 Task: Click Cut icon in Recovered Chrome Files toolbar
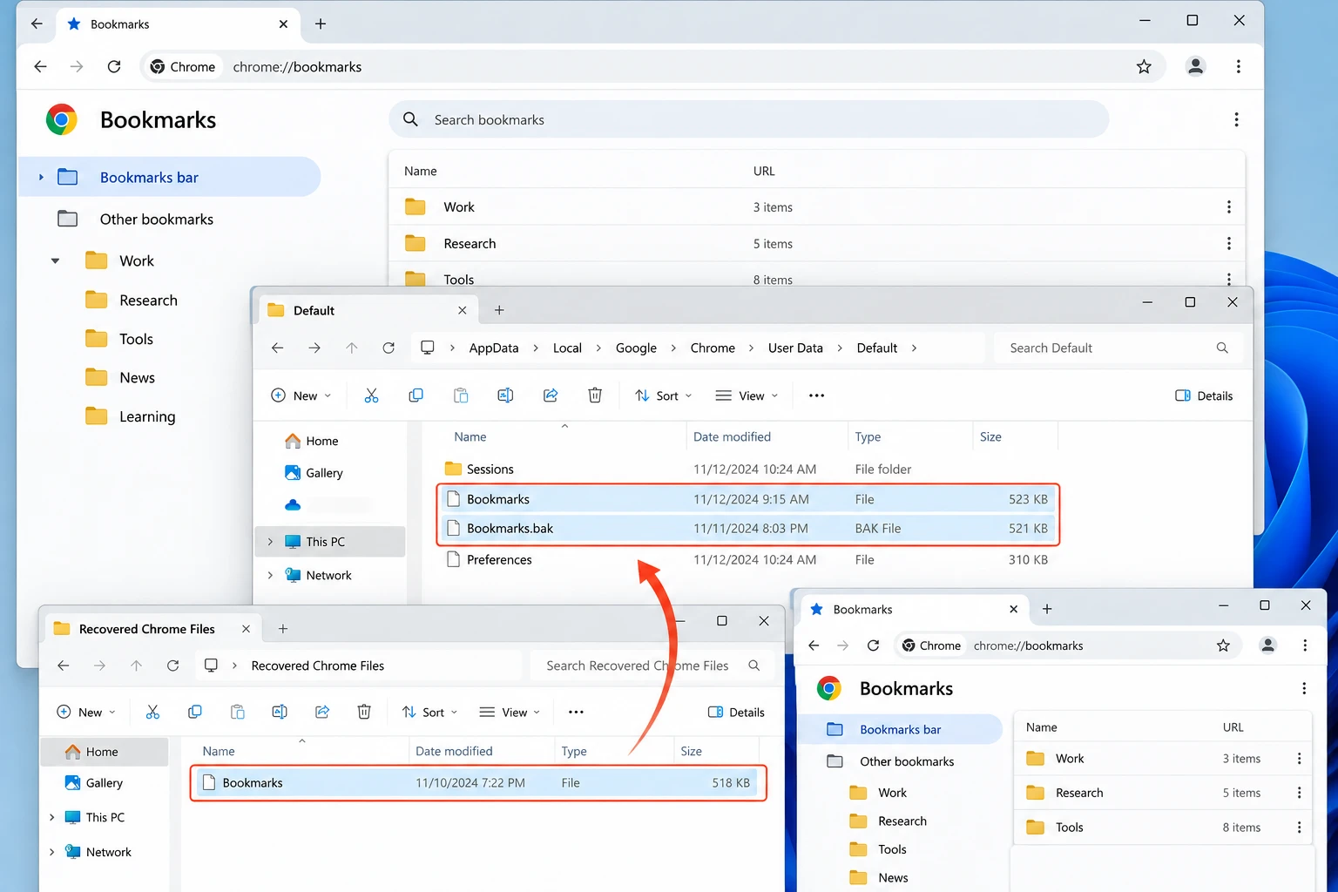[x=152, y=712]
